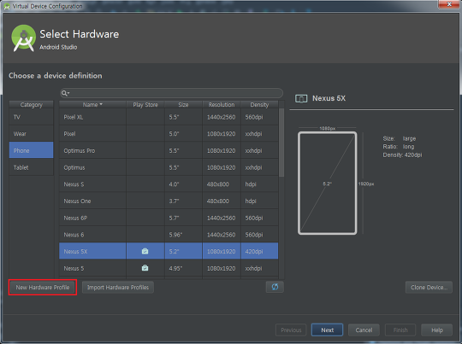
Task: Click the 420dpi density cell in the table
Action: pyautogui.click(x=259, y=251)
